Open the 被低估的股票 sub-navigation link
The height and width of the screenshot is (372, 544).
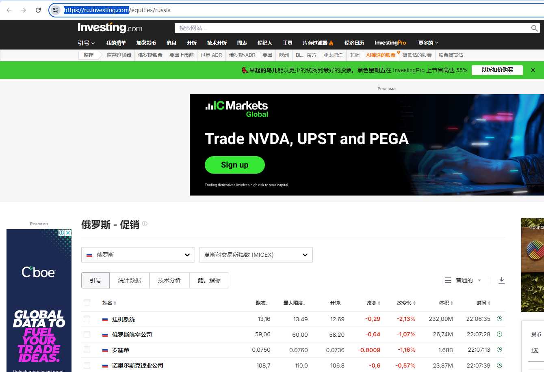417,55
